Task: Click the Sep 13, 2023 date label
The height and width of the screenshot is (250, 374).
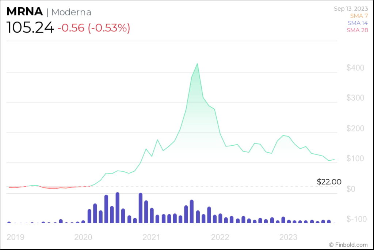Action: pyautogui.click(x=350, y=9)
